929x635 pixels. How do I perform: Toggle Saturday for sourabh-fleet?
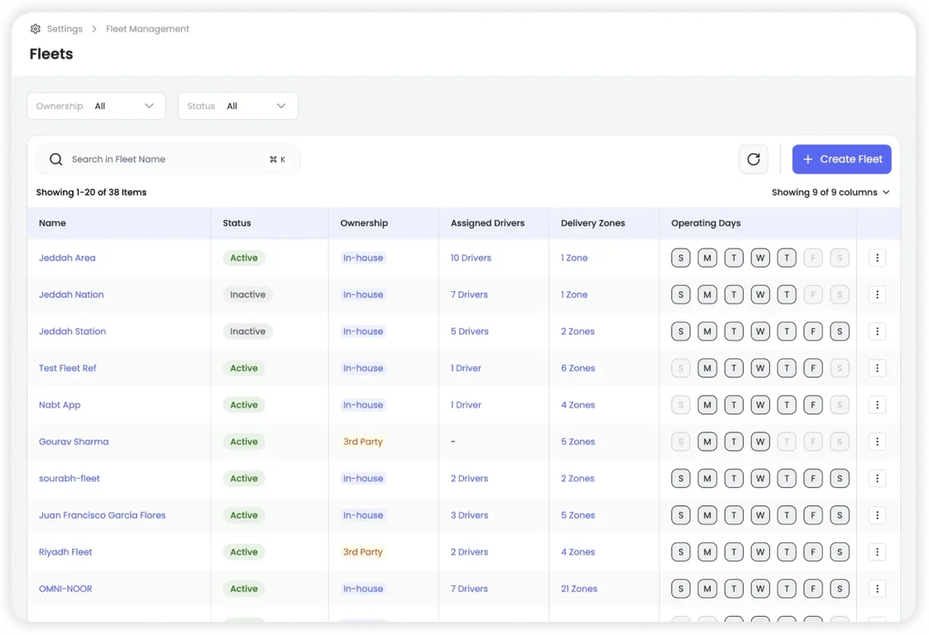point(840,478)
